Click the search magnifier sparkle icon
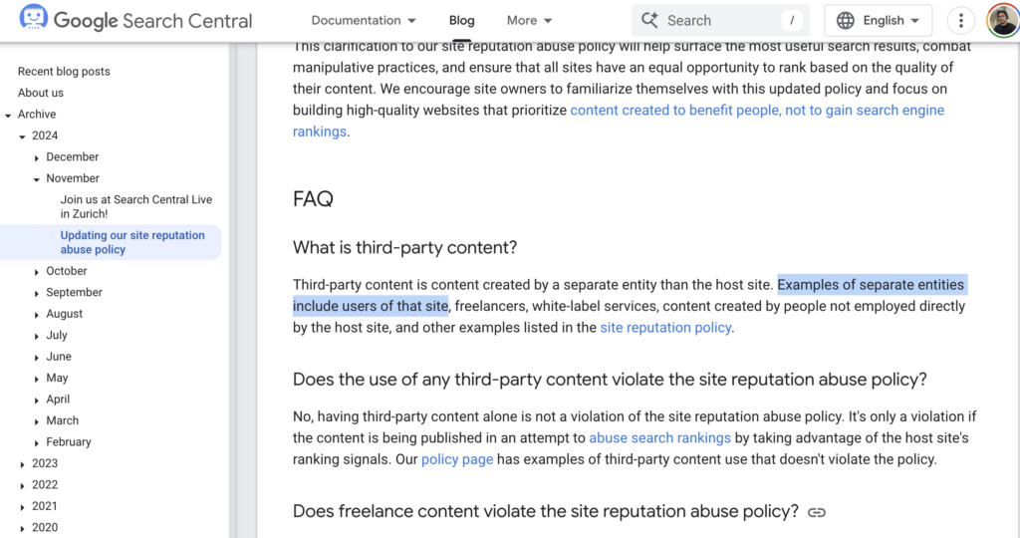The width and height of the screenshot is (1020, 538). click(650, 20)
